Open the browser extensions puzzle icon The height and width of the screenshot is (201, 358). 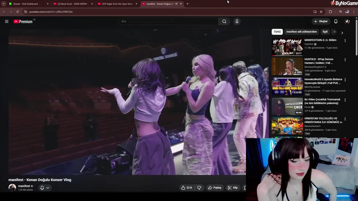pos(331,12)
